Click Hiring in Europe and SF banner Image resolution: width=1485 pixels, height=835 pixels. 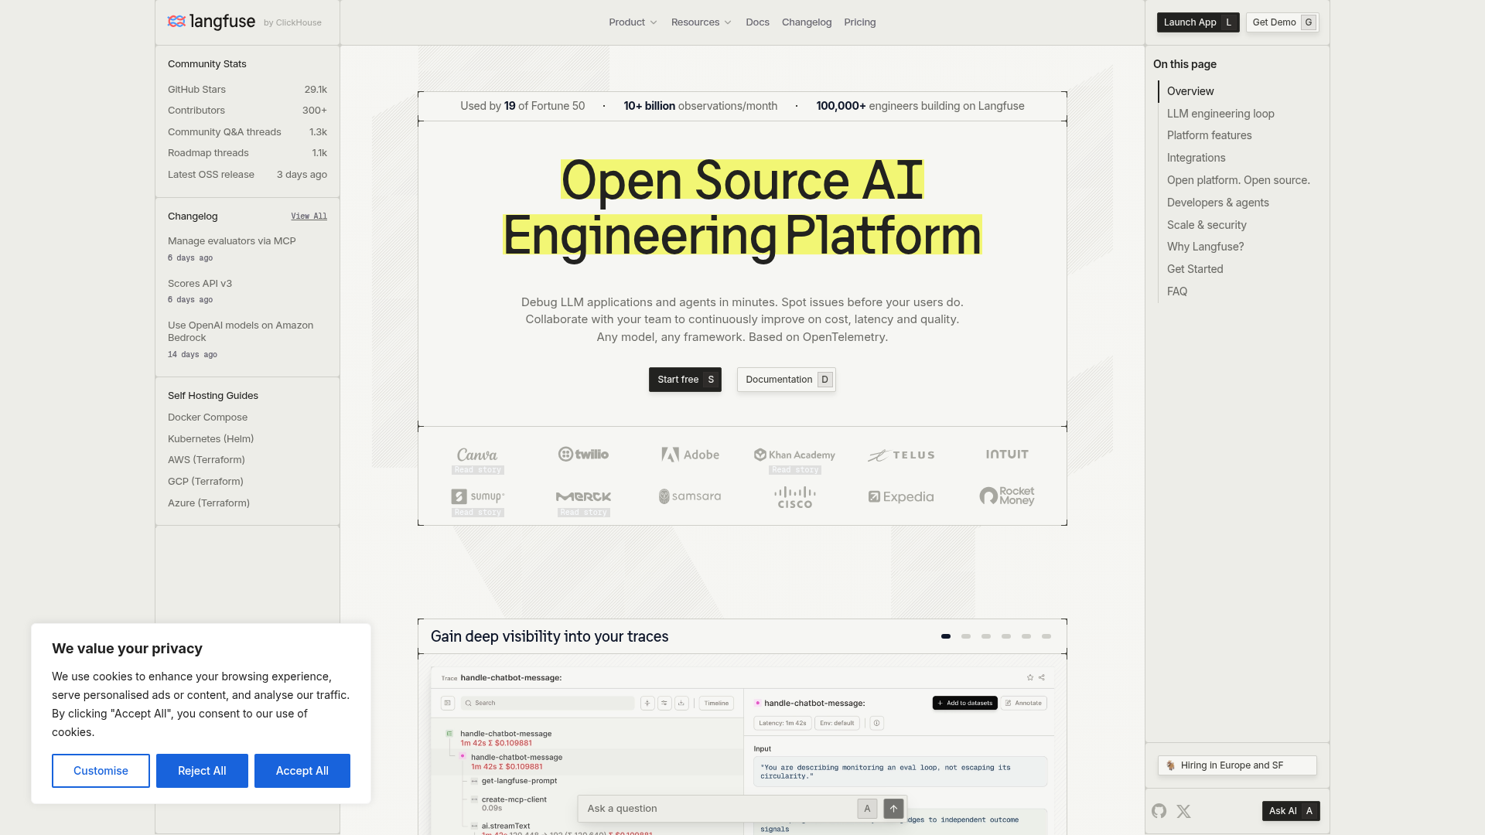tap(1237, 765)
